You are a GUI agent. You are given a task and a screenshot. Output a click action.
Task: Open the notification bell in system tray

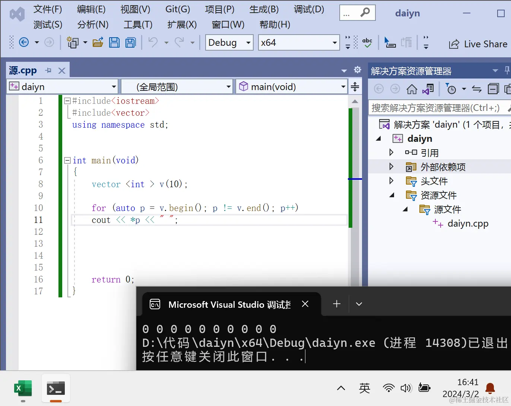point(490,389)
